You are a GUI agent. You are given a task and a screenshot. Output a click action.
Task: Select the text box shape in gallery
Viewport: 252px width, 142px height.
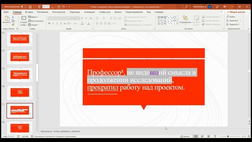pos(165,17)
